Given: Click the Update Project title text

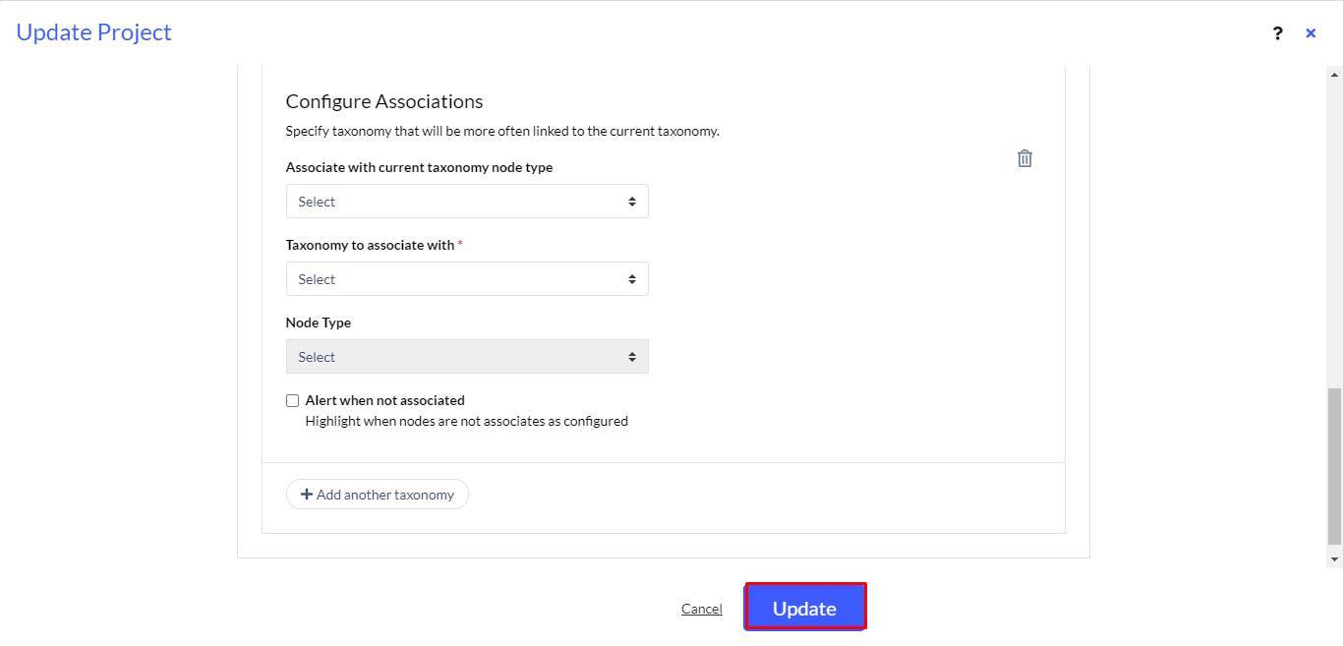Looking at the screenshot, I should pyautogui.click(x=94, y=32).
